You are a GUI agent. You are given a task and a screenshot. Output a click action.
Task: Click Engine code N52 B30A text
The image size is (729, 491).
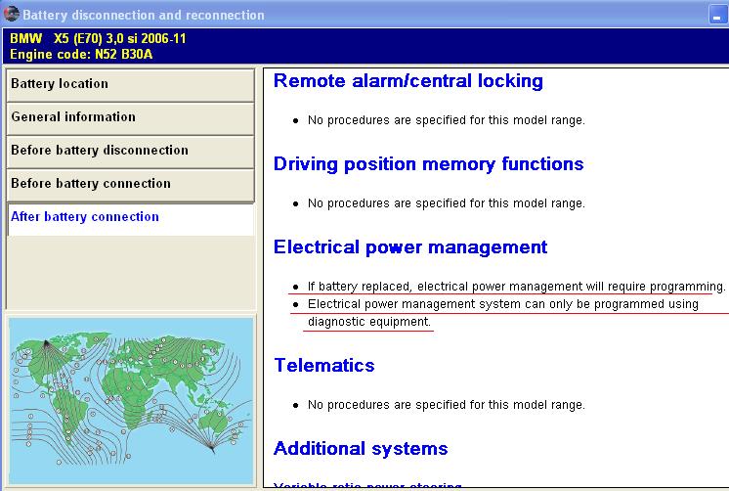[81, 55]
